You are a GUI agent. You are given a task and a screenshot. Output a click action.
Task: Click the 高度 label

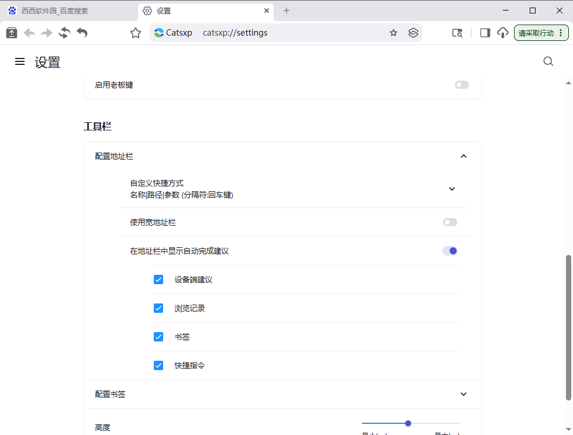[102, 427]
